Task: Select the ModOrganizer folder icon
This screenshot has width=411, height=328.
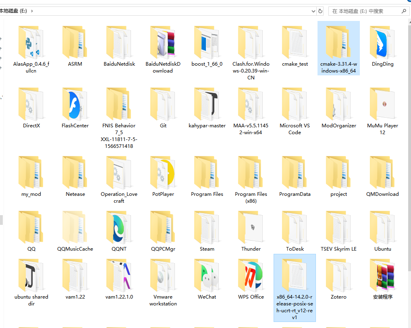Action: tap(338, 104)
